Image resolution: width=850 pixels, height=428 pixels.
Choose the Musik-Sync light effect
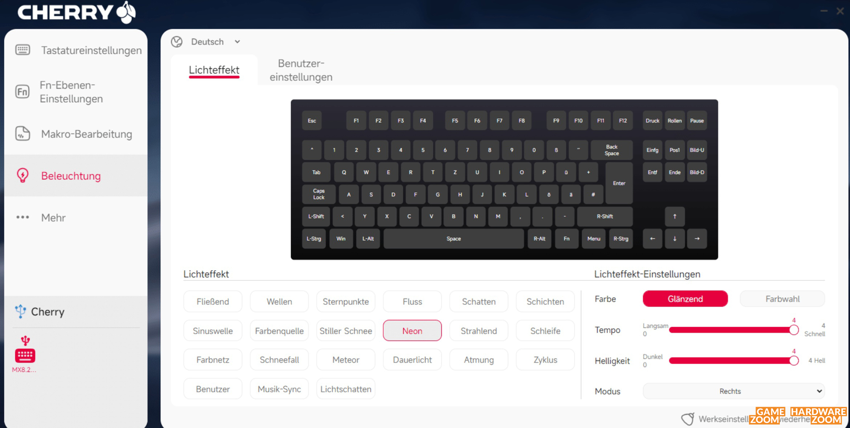pyautogui.click(x=279, y=389)
